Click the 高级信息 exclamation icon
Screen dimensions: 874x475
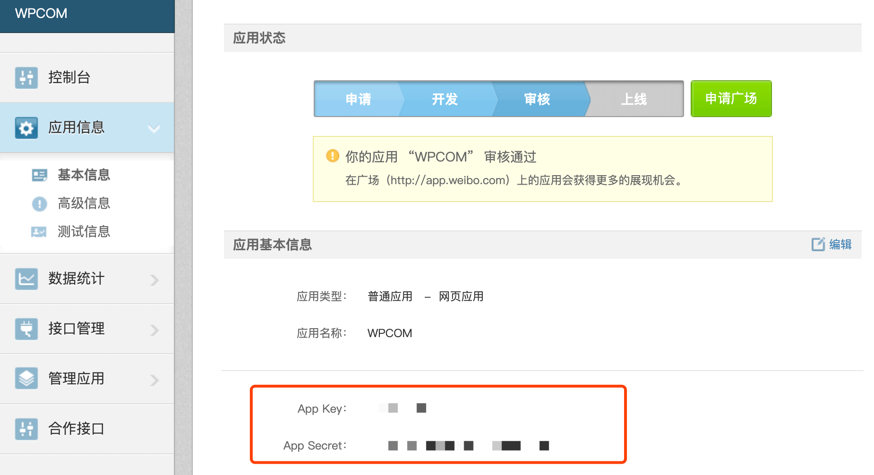pos(40,204)
